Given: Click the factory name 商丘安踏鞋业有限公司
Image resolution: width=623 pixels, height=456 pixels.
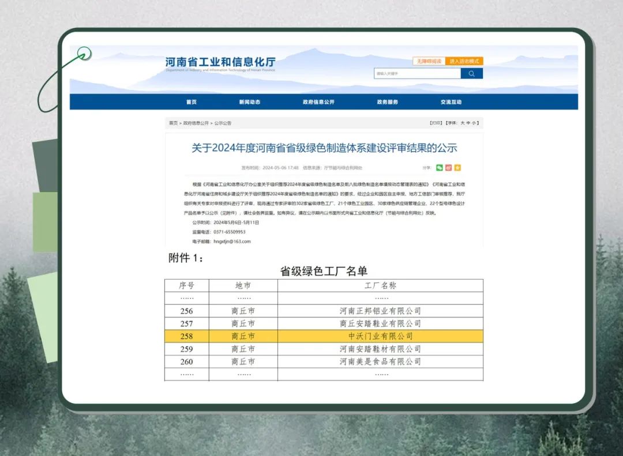Looking at the screenshot, I should pyautogui.click(x=380, y=324).
